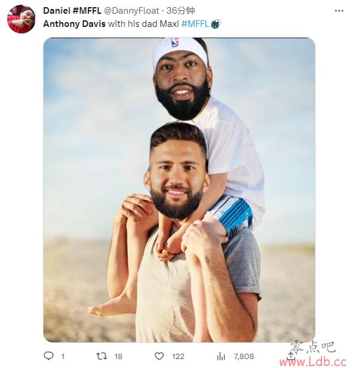Open view analytics bar chart icon
The width and height of the screenshot is (352, 368).
pyautogui.click(x=221, y=356)
